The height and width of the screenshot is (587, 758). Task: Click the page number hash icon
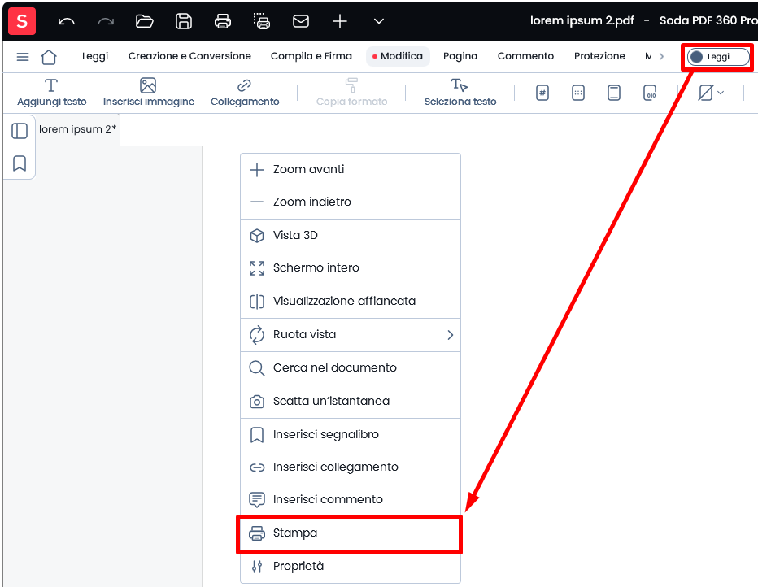tap(542, 92)
